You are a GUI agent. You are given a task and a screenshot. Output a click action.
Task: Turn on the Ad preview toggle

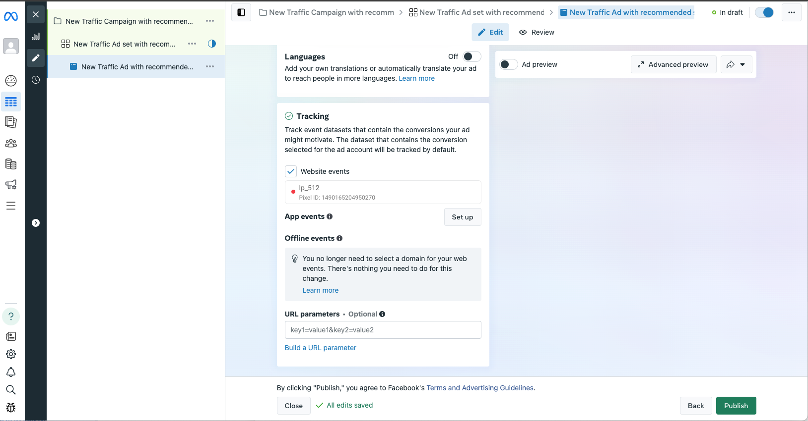[508, 64]
